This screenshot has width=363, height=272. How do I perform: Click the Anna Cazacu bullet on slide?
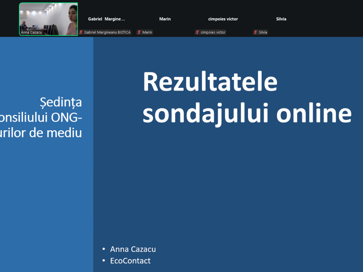point(133,249)
